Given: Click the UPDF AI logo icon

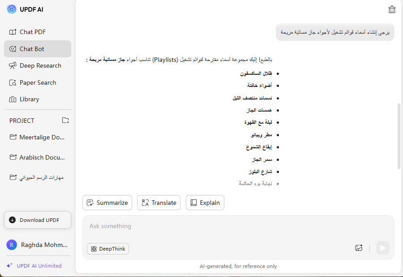Looking at the screenshot, I should coord(12,9).
